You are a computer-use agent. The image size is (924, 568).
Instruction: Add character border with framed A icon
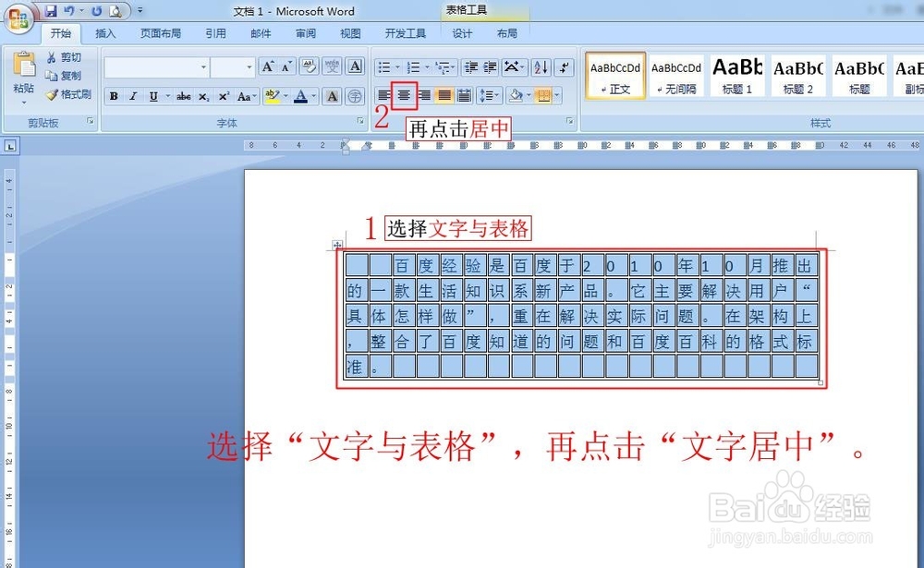point(355,66)
